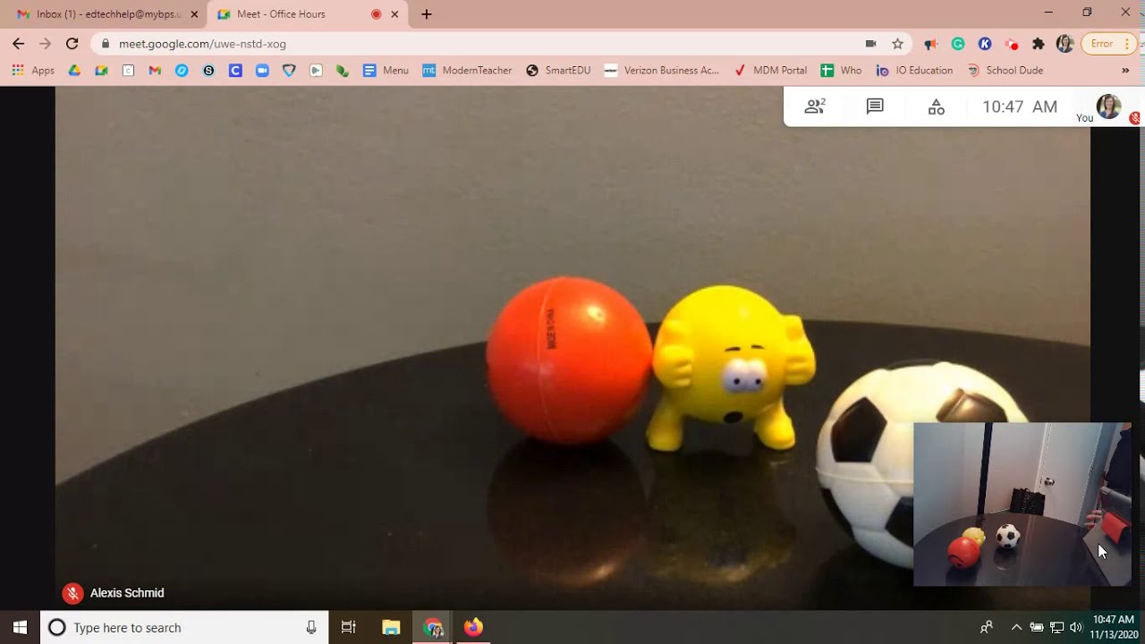The width and height of the screenshot is (1145, 644).
Task: Click the self-view video thumbnail
Action: 1022,504
